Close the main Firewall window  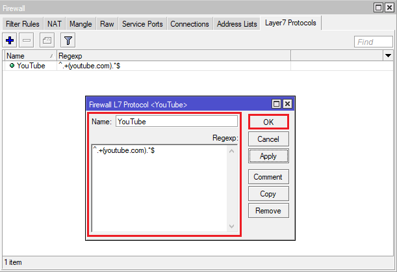389,8
